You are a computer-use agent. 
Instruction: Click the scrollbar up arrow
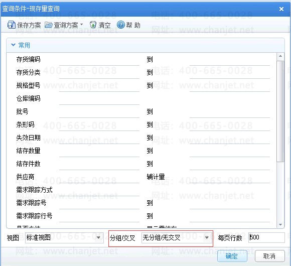[280, 56]
